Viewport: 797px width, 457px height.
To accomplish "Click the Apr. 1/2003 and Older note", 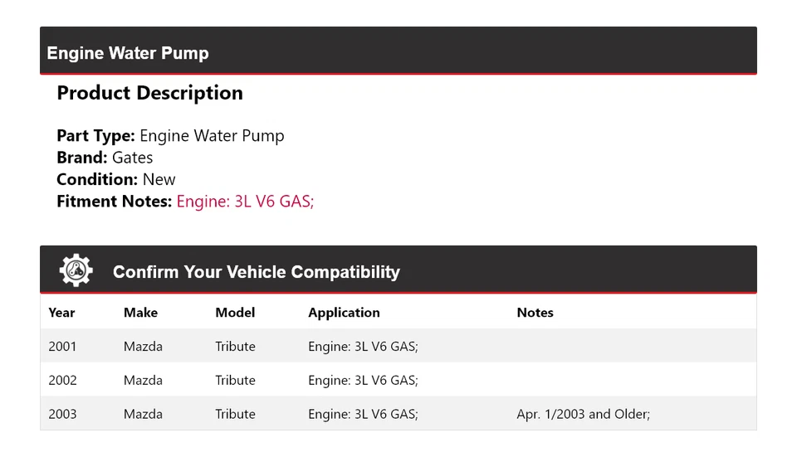I will coord(583,414).
